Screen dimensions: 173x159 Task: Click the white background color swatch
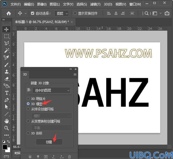point(9,150)
